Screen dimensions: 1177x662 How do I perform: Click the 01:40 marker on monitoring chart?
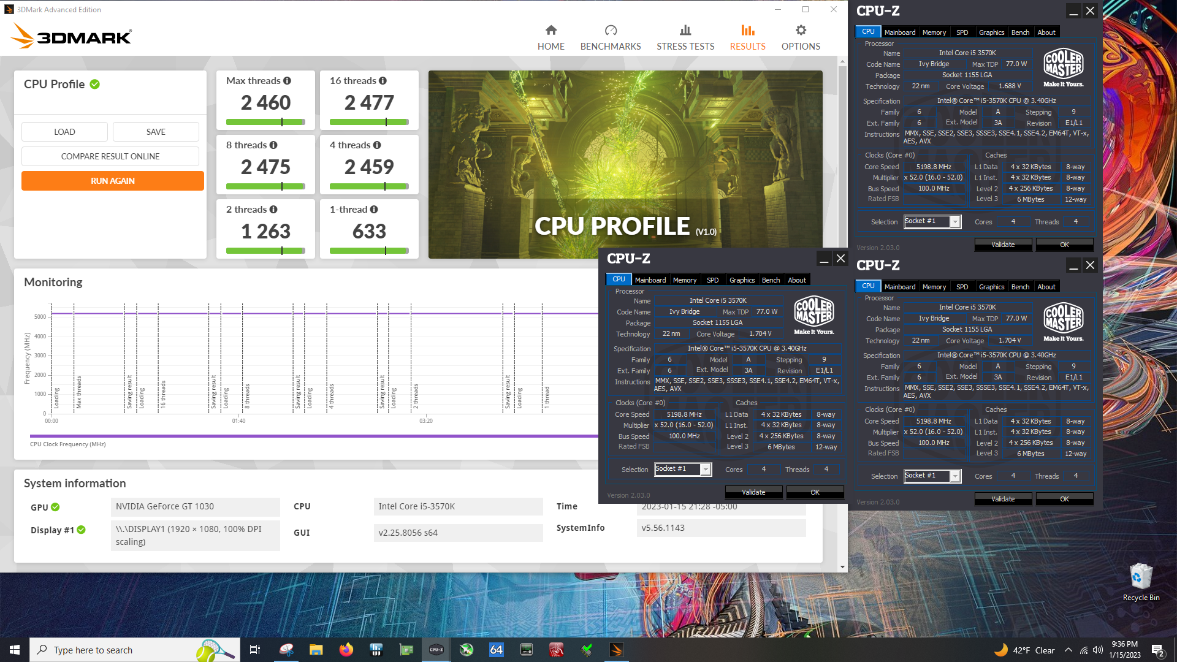(x=238, y=421)
